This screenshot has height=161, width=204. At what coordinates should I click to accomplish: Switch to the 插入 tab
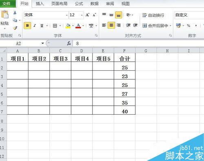[40, 4]
